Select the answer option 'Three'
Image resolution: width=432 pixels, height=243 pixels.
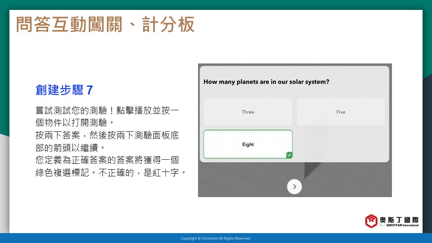pos(247,112)
